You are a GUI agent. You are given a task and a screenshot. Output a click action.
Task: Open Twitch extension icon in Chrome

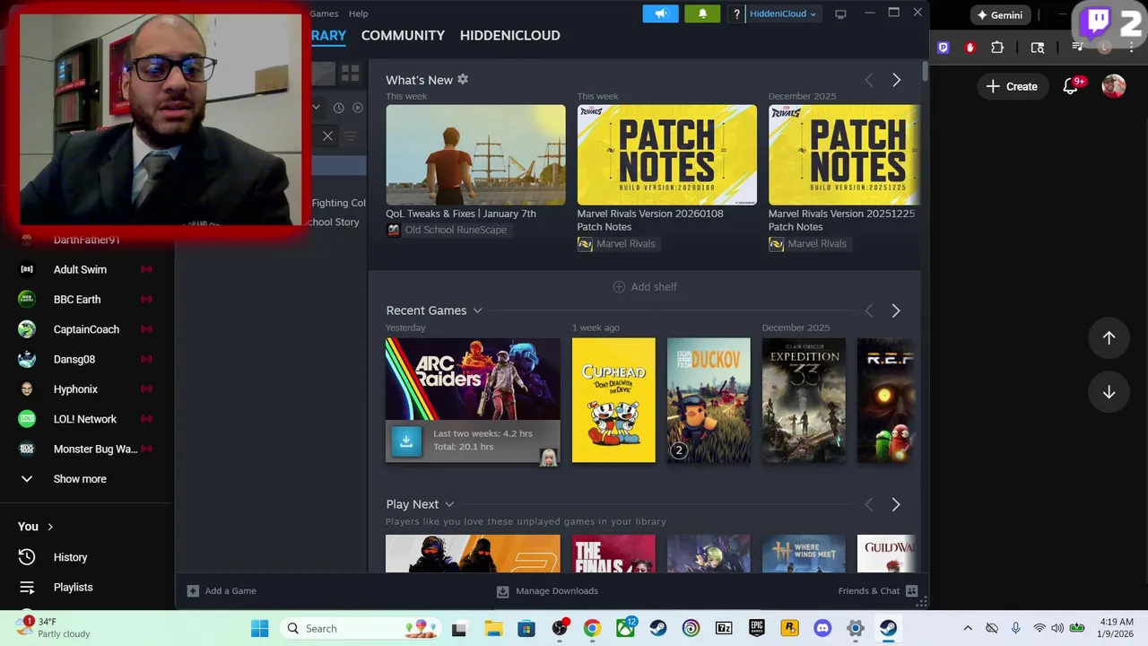coord(943,48)
